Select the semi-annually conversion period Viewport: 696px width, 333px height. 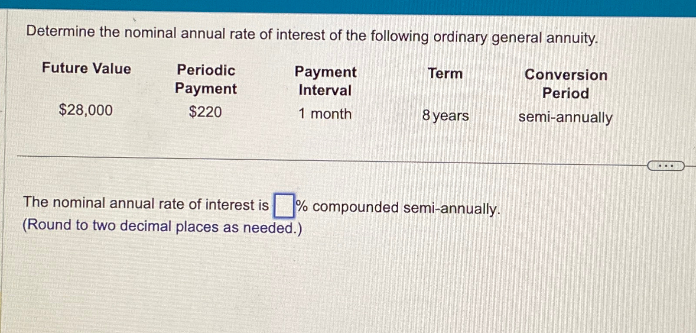click(566, 117)
